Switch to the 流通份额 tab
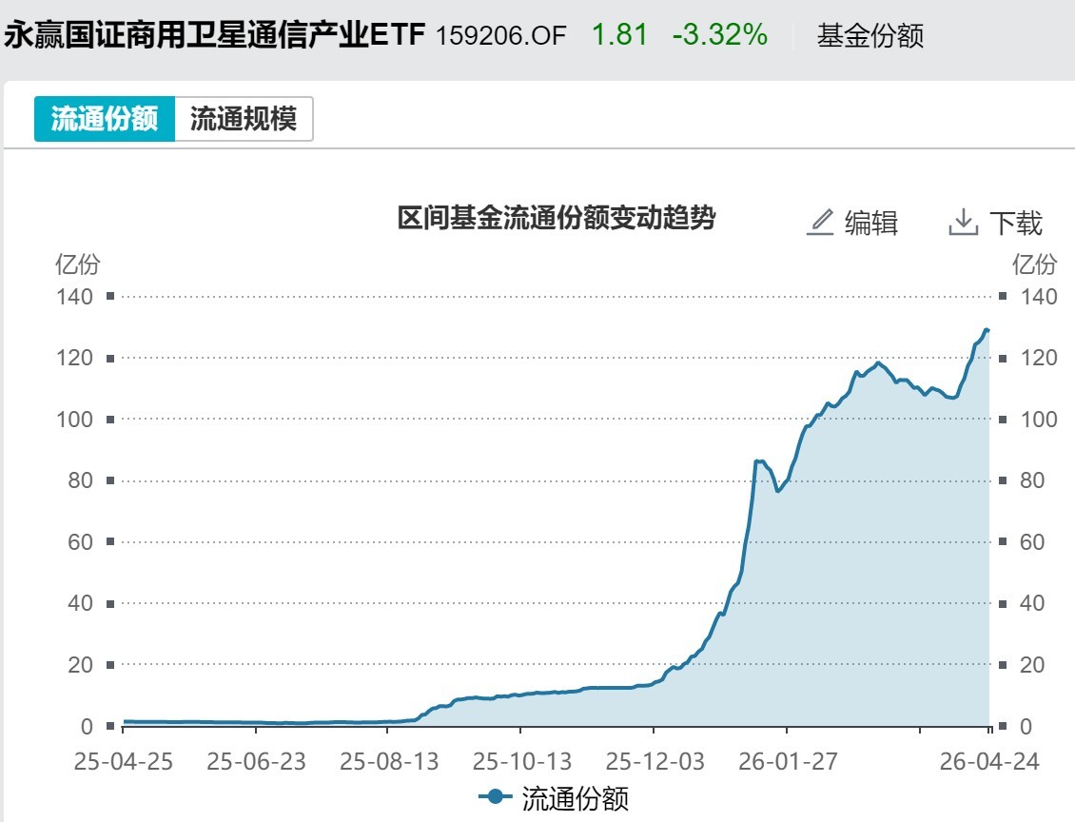This screenshot has height=822, width=1075. point(105,119)
